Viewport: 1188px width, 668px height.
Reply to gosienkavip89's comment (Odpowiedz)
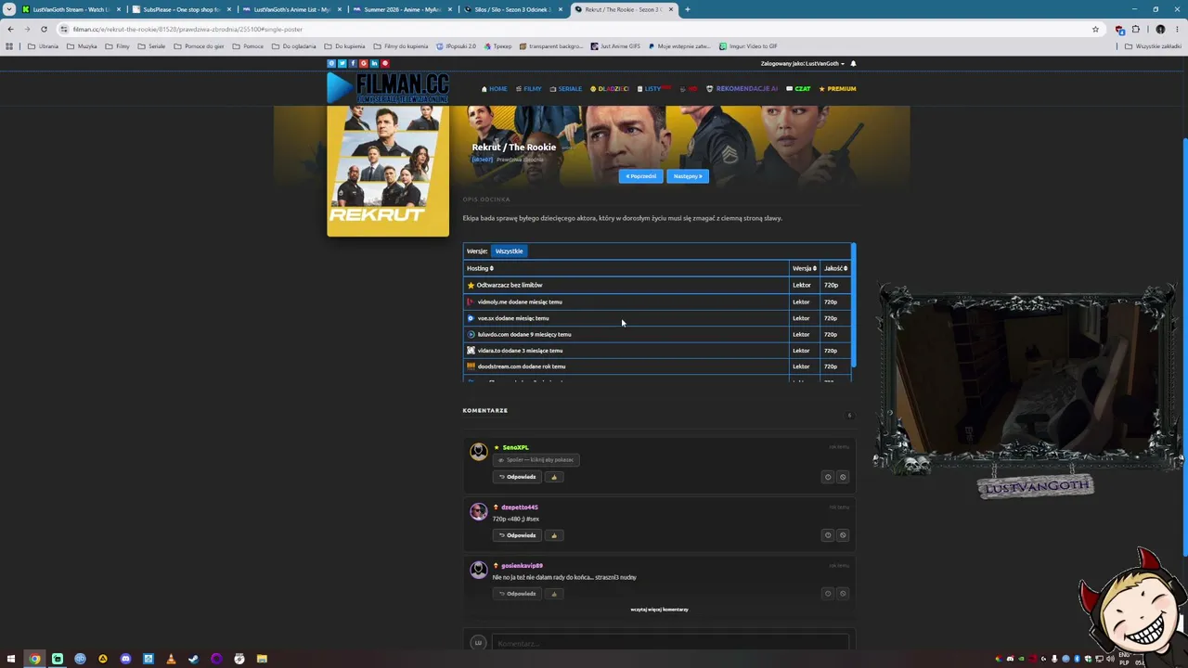(x=517, y=594)
